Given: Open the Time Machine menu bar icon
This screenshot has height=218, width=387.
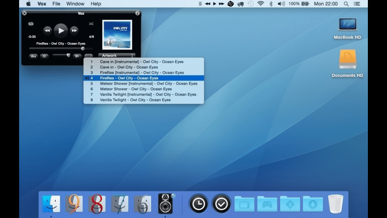Looking at the screenshot, I should [x=250, y=4].
